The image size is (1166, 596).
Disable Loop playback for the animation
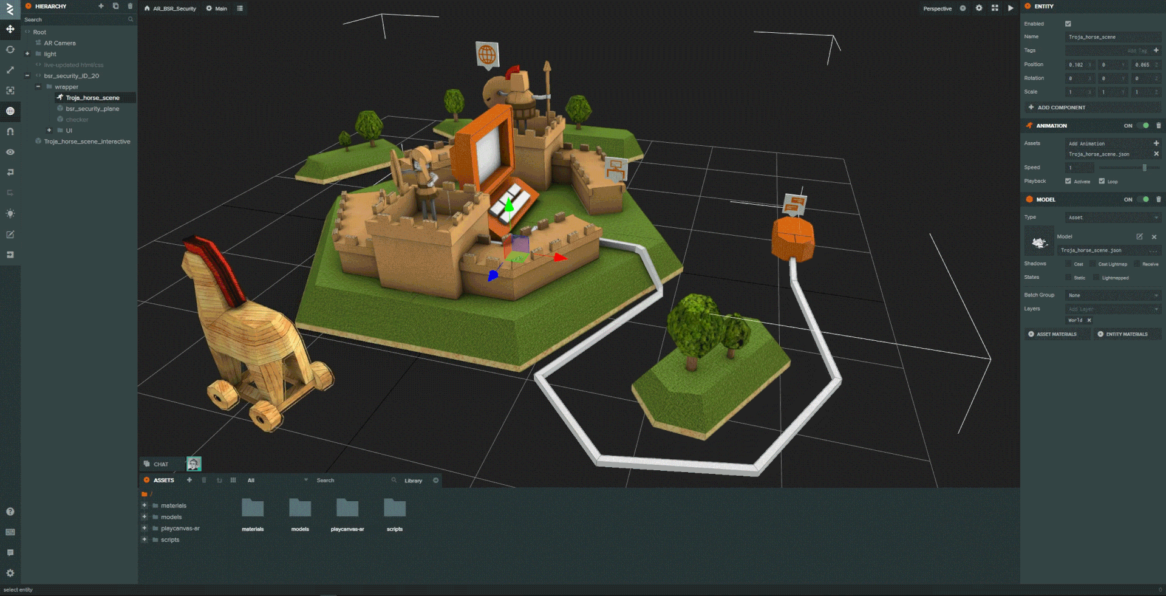[x=1102, y=181]
